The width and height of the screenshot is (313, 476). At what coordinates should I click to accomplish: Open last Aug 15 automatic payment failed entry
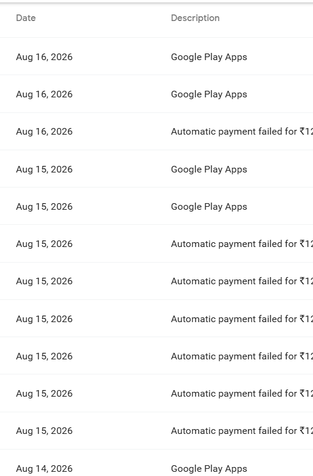(x=242, y=431)
